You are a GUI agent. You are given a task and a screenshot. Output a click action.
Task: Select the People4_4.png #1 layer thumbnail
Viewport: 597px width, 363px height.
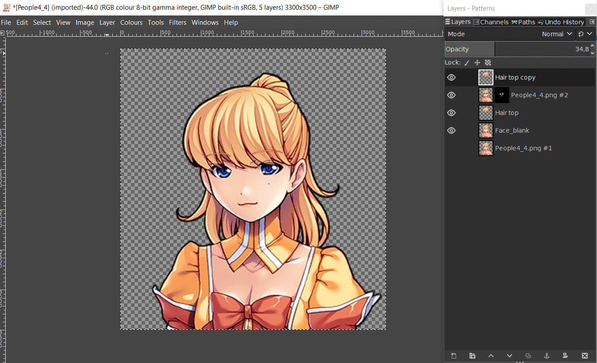tap(486, 148)
